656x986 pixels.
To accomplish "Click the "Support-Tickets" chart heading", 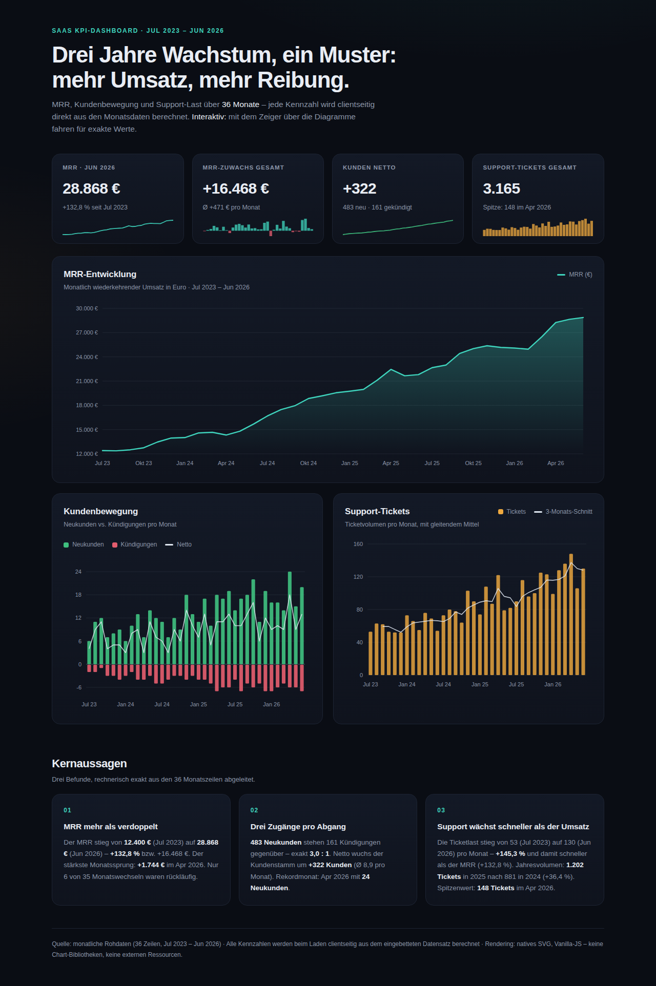I will (x=377, y=512).
